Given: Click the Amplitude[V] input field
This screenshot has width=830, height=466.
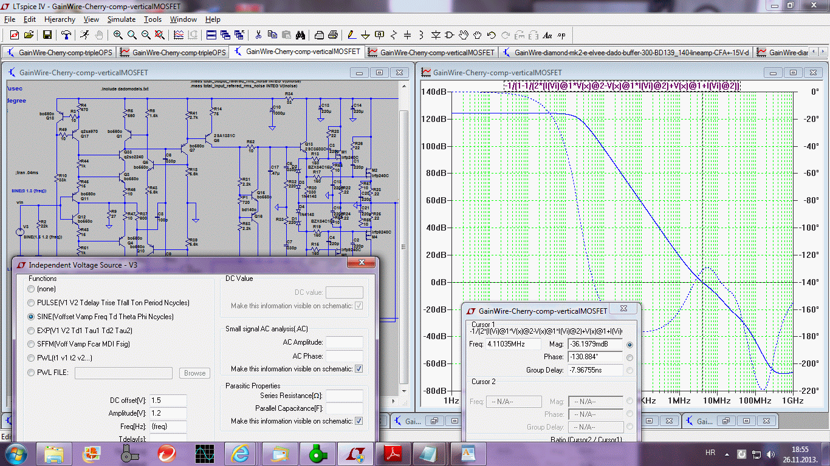Looking at the screenshot, I should pyautogui.click(x=168, y=414).
